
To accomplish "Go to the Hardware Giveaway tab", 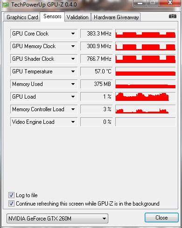I will click(116, 17).
